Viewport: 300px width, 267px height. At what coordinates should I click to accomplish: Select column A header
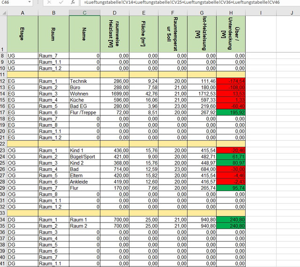pyautogui.click(x=22, y=13)
